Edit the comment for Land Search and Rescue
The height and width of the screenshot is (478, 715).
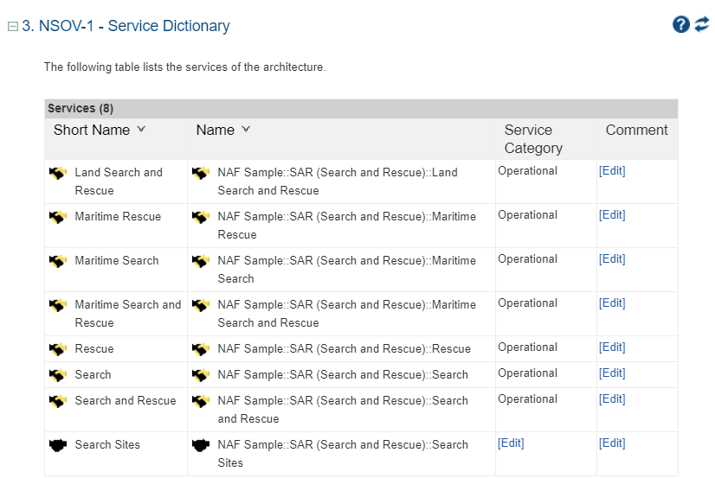click(612, 171)
